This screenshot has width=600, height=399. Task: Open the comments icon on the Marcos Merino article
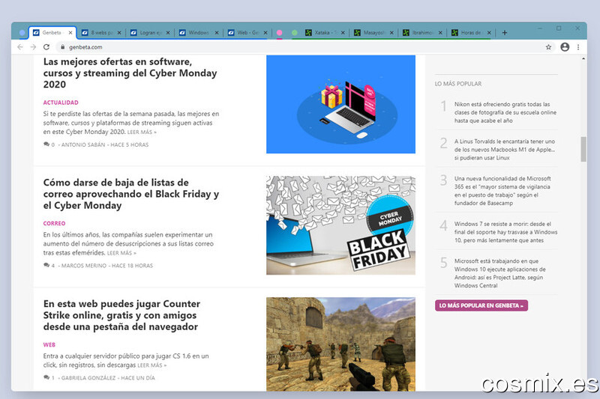pyautogui.click(x=46, y=265)
